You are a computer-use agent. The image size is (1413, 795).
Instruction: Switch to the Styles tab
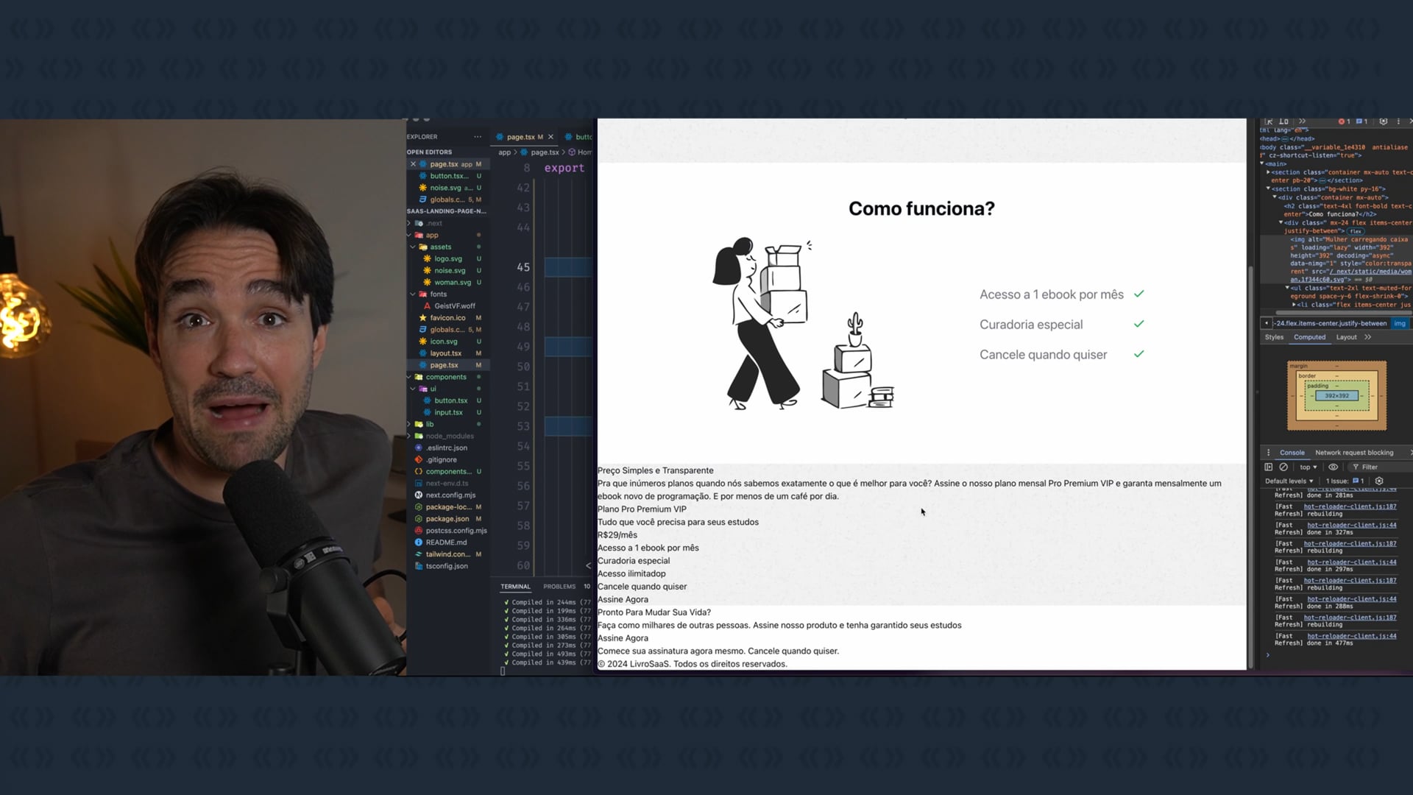point(1274,337)
